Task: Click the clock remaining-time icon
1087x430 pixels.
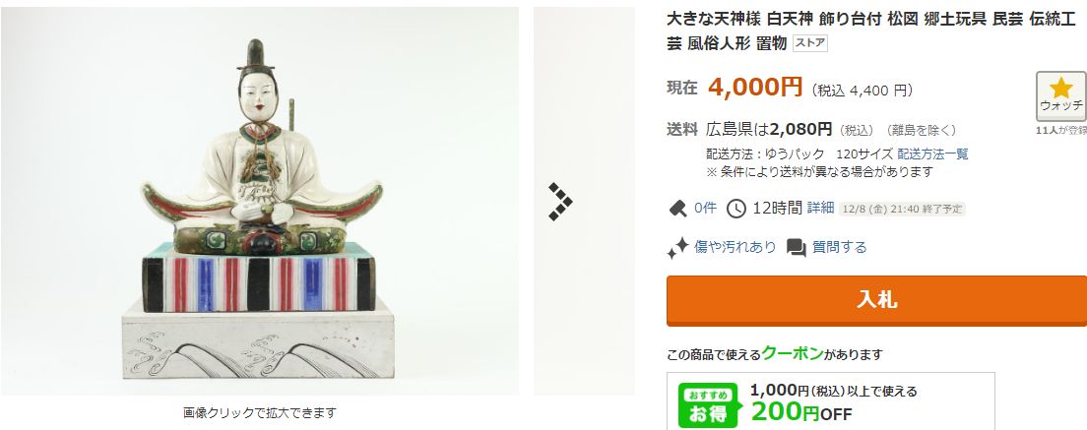Action: tap(735, 208)
